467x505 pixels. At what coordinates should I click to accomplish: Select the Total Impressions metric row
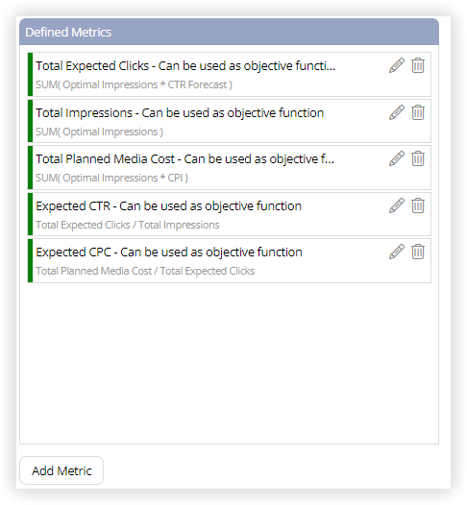(x=229, y=121)
